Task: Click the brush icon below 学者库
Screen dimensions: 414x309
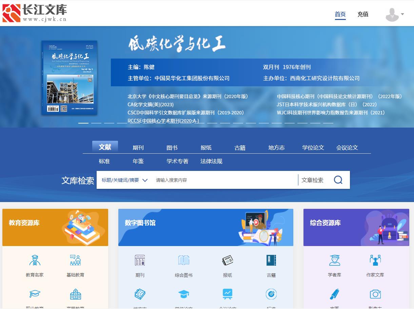Action: [335, 294]
